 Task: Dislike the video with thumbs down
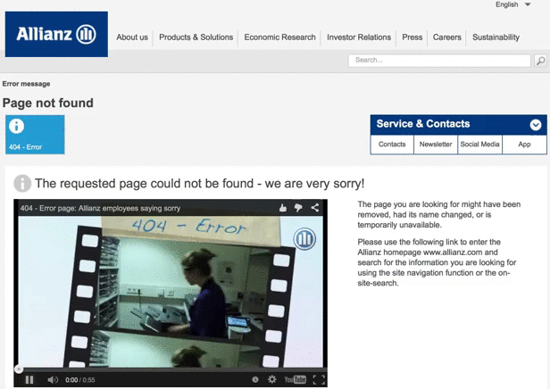click(298, 208)
